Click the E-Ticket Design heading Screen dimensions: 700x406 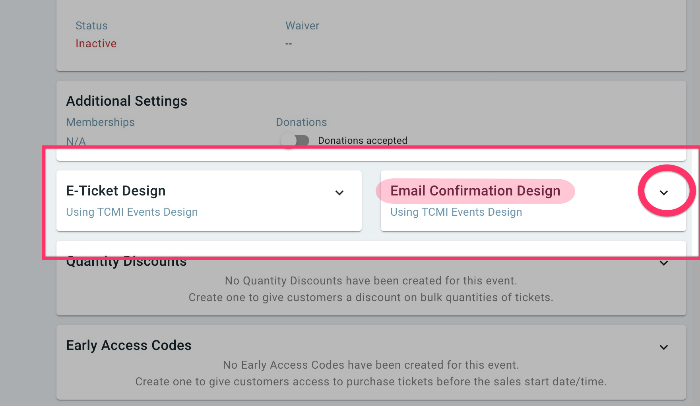[116, 191]
